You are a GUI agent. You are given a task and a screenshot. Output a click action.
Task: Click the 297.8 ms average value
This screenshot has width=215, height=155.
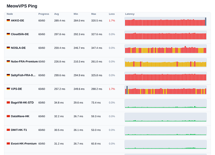click(60, 34)
